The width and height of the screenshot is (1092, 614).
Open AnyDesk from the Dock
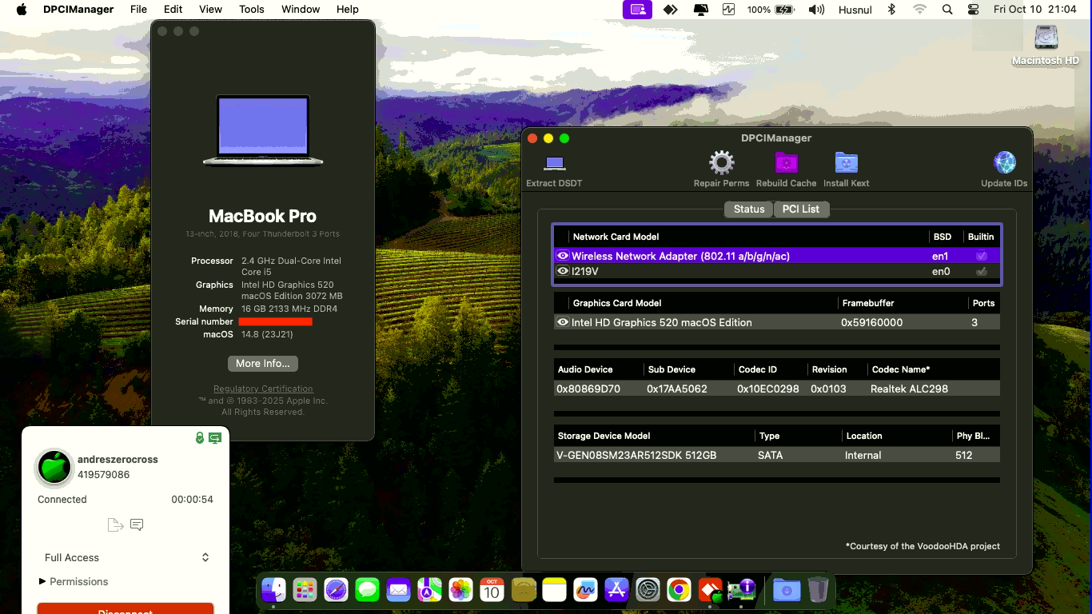710,591
